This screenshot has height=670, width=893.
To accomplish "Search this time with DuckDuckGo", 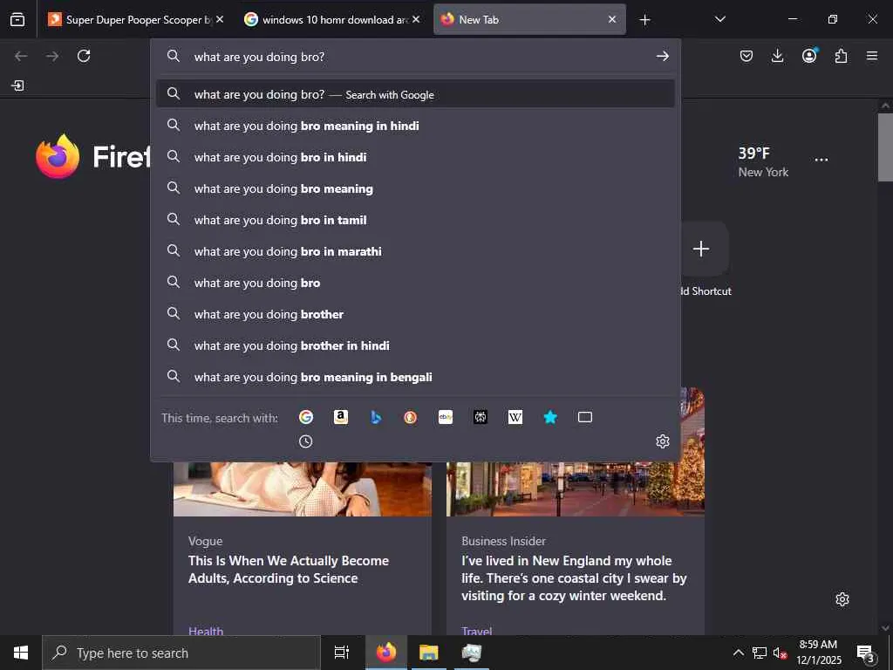I will coord(411,417).
